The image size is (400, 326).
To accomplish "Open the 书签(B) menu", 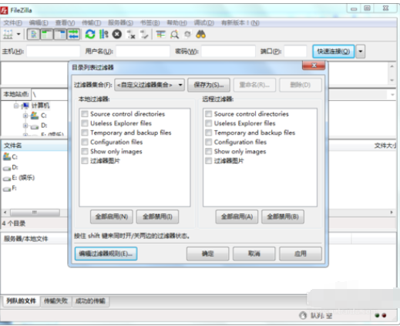I will coord(150,23).
